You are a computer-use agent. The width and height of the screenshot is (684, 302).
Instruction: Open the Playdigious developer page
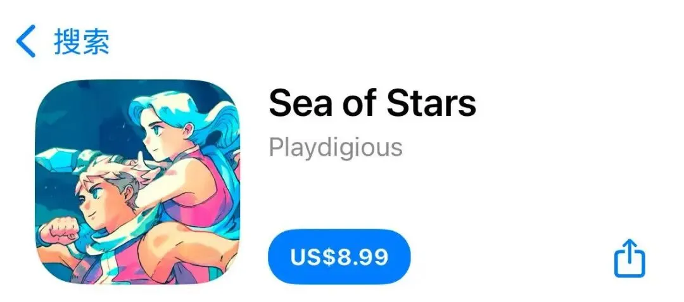[x=336, y=147]
